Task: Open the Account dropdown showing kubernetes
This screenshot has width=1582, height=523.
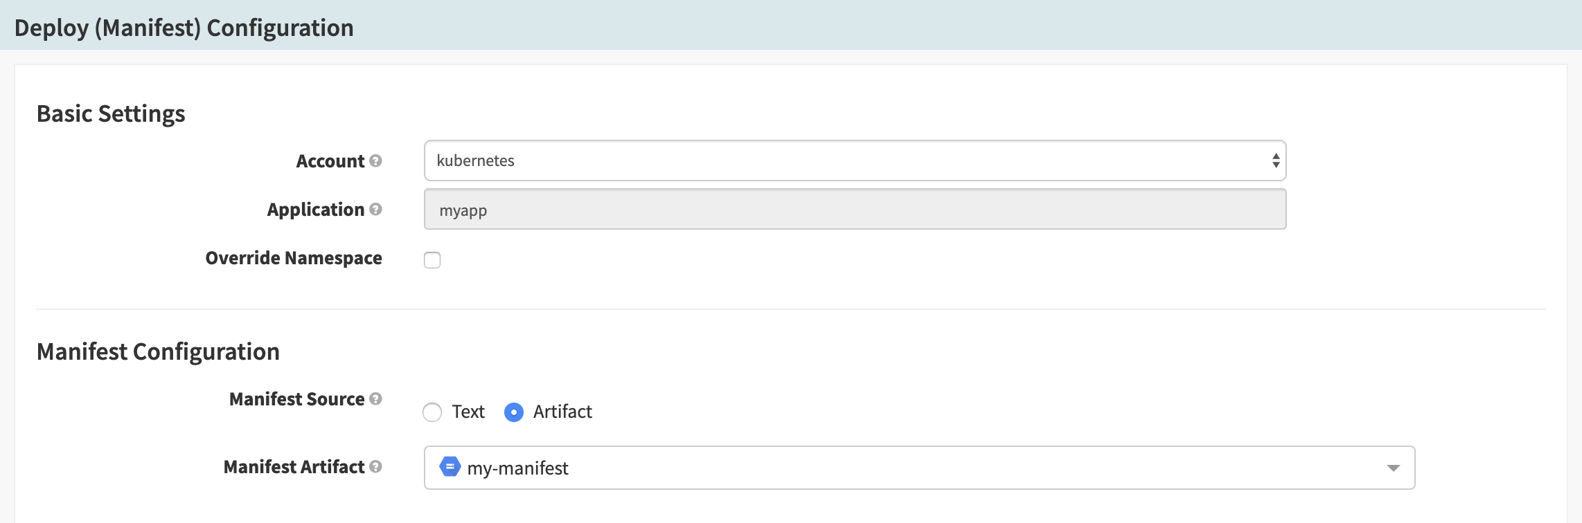Action: click(855, 160)
